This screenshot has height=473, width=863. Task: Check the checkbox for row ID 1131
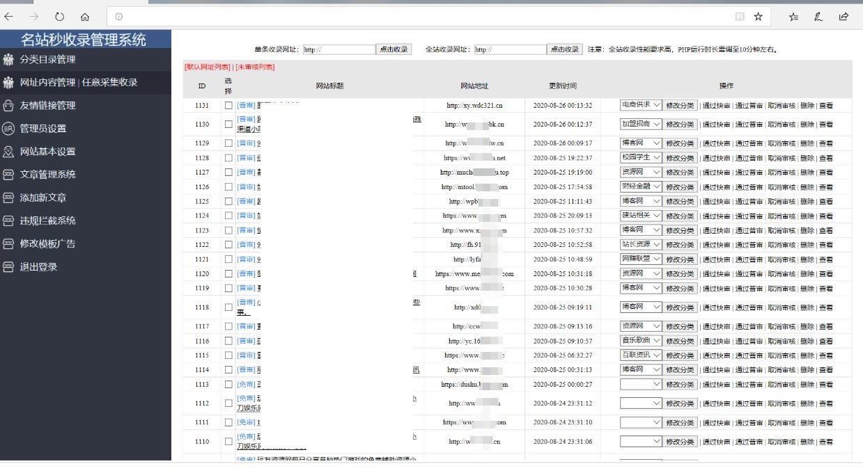(x=228, y=106)
